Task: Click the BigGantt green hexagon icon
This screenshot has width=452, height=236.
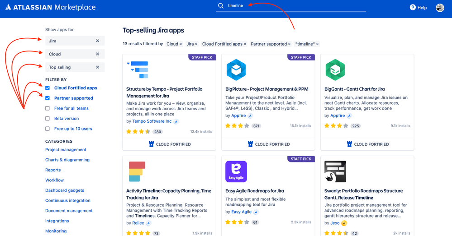Action: [335, 70]
